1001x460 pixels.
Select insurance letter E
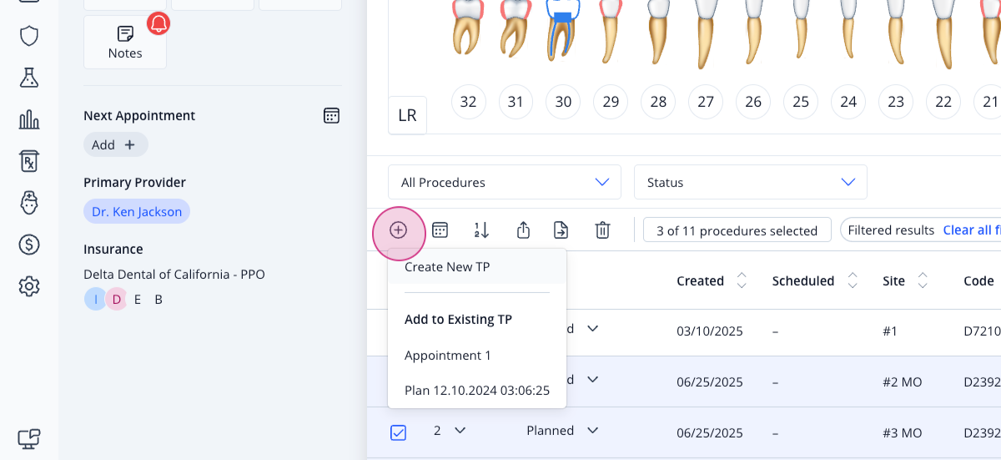pyautogui.click(x=138, y=299)
